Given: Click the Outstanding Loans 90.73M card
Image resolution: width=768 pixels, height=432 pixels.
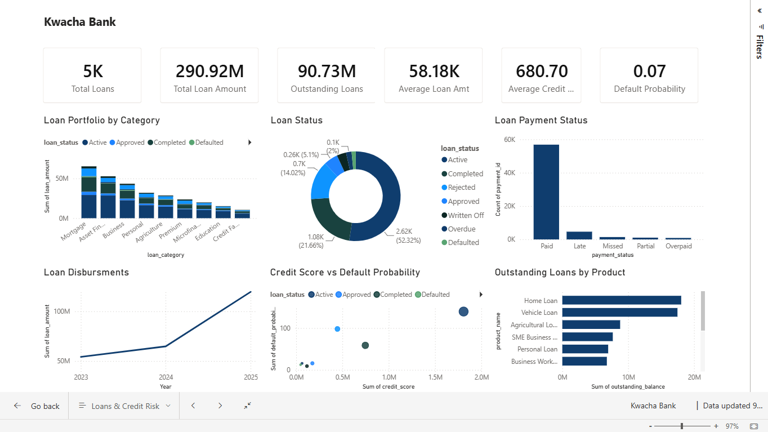Looking at the screenshot, I should [327, 75].
